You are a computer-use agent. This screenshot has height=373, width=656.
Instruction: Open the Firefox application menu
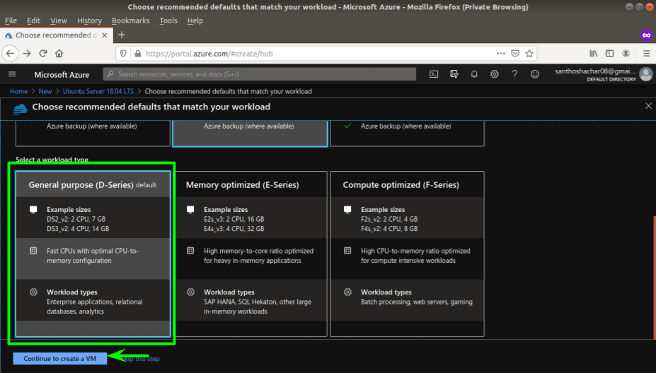[646, 54]
